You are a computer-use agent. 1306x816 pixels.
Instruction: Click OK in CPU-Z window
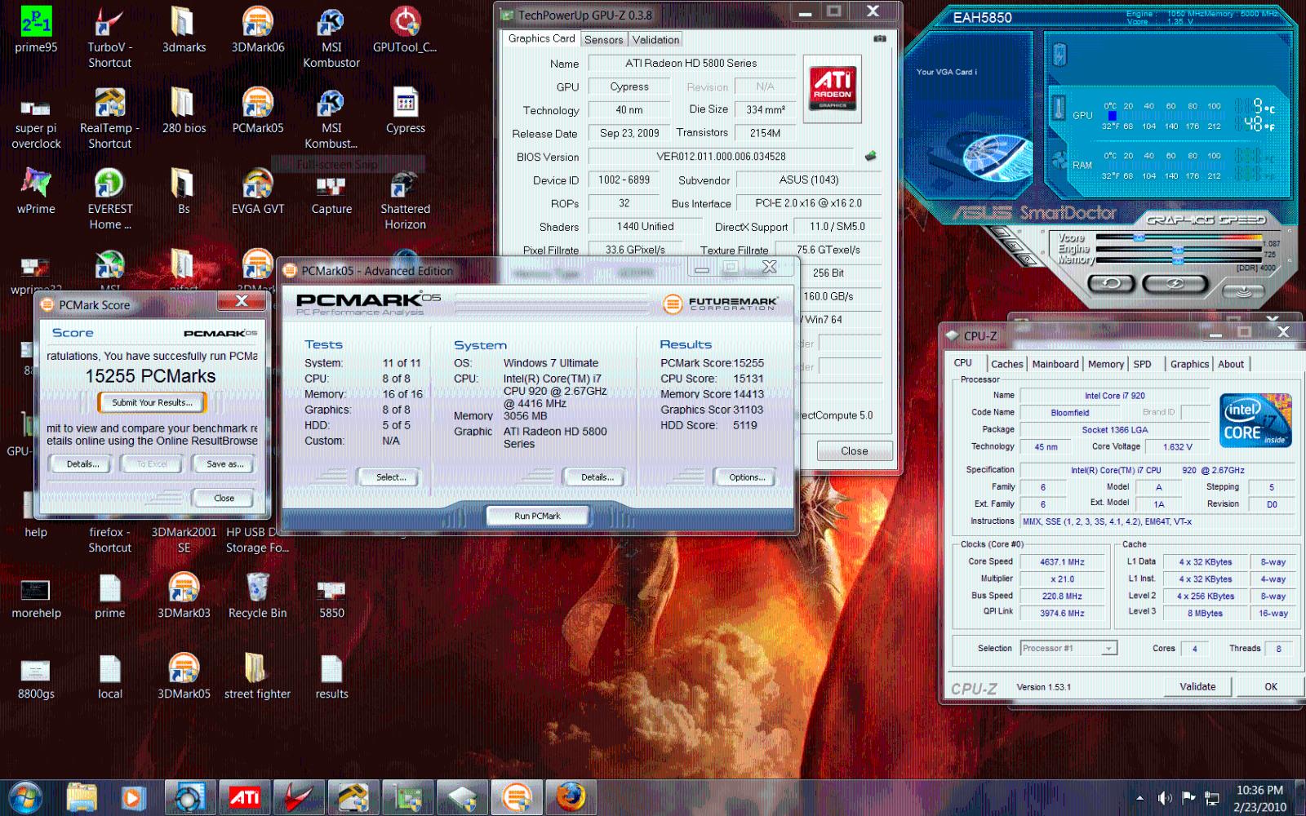[x=1271, y=686]
